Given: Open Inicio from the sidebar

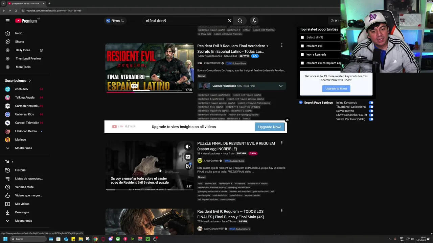Looking at the screenshot, I should coord(19,33).
